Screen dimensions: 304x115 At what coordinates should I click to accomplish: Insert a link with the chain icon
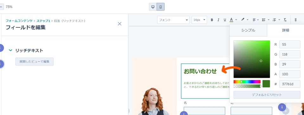point(296,20)
